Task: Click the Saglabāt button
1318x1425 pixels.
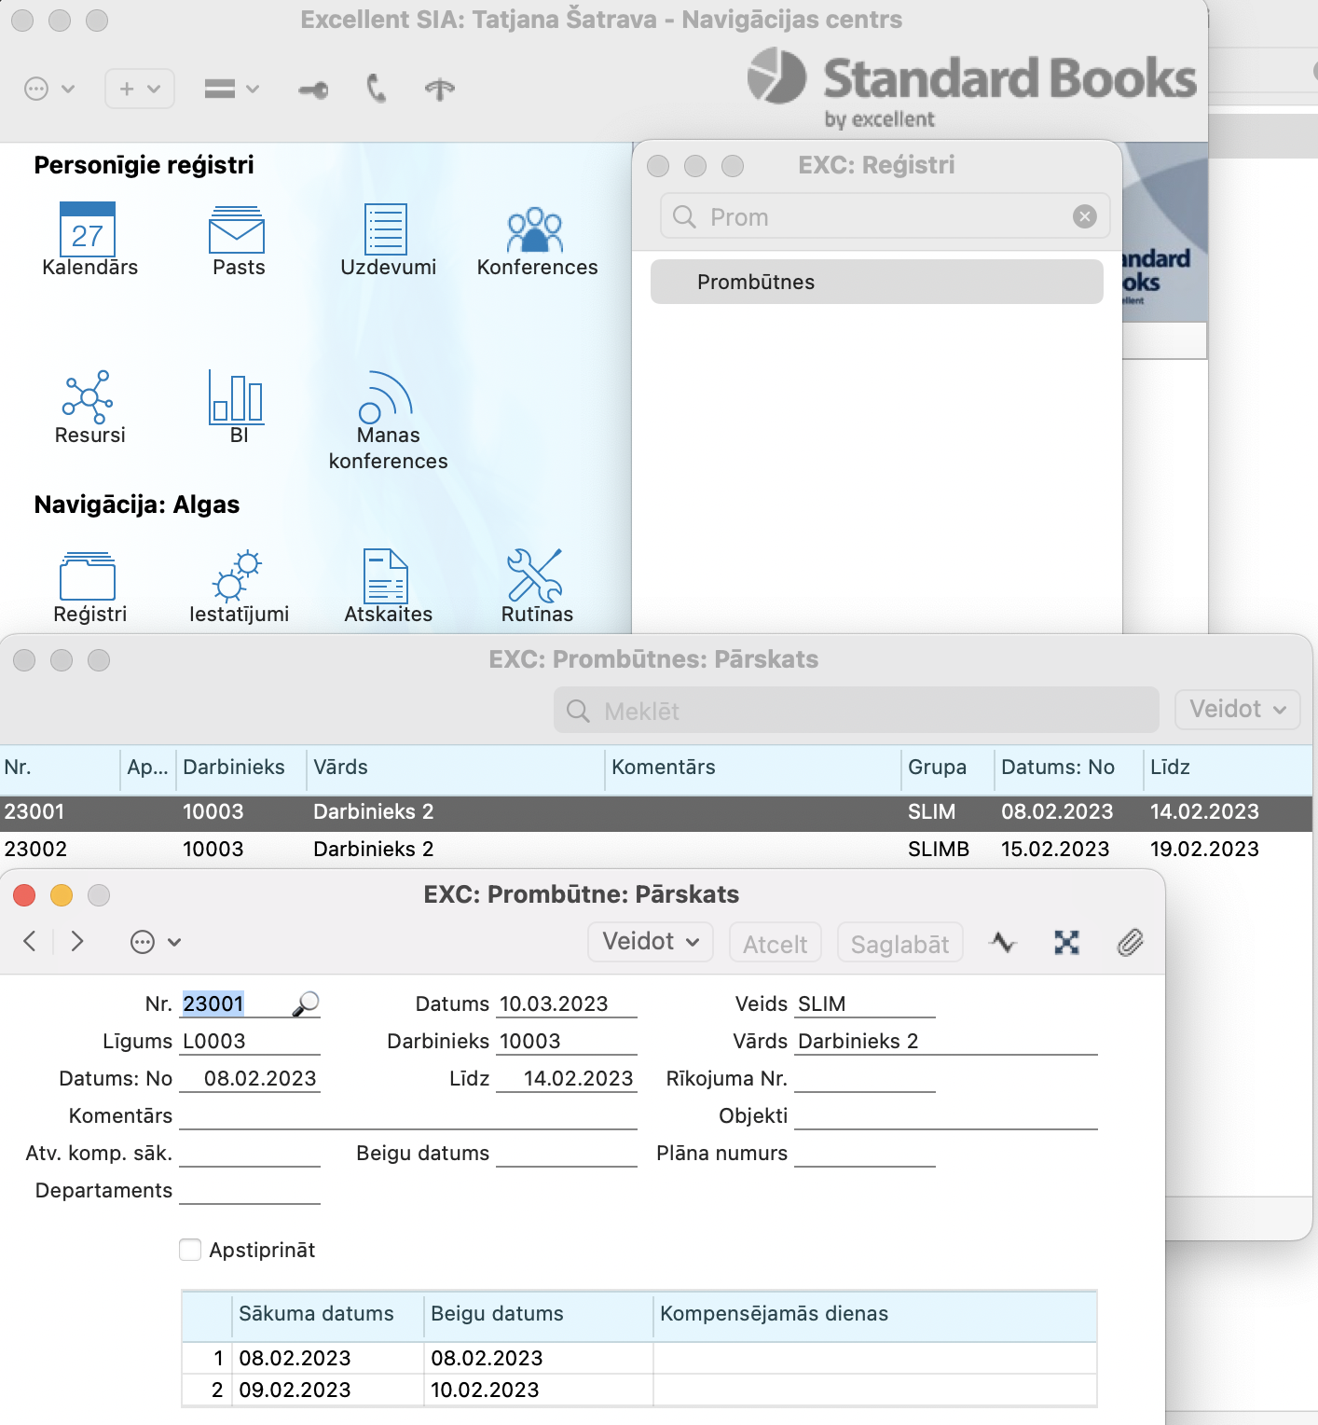Action: pos(899,944)
